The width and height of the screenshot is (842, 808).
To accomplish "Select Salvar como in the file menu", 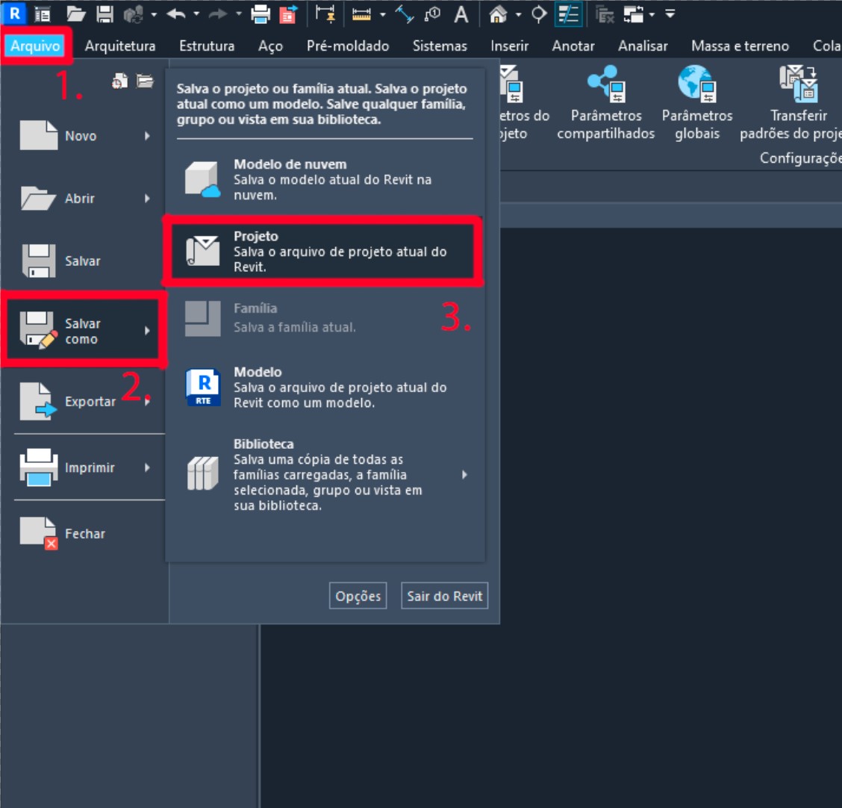I will tap(84, 330).
